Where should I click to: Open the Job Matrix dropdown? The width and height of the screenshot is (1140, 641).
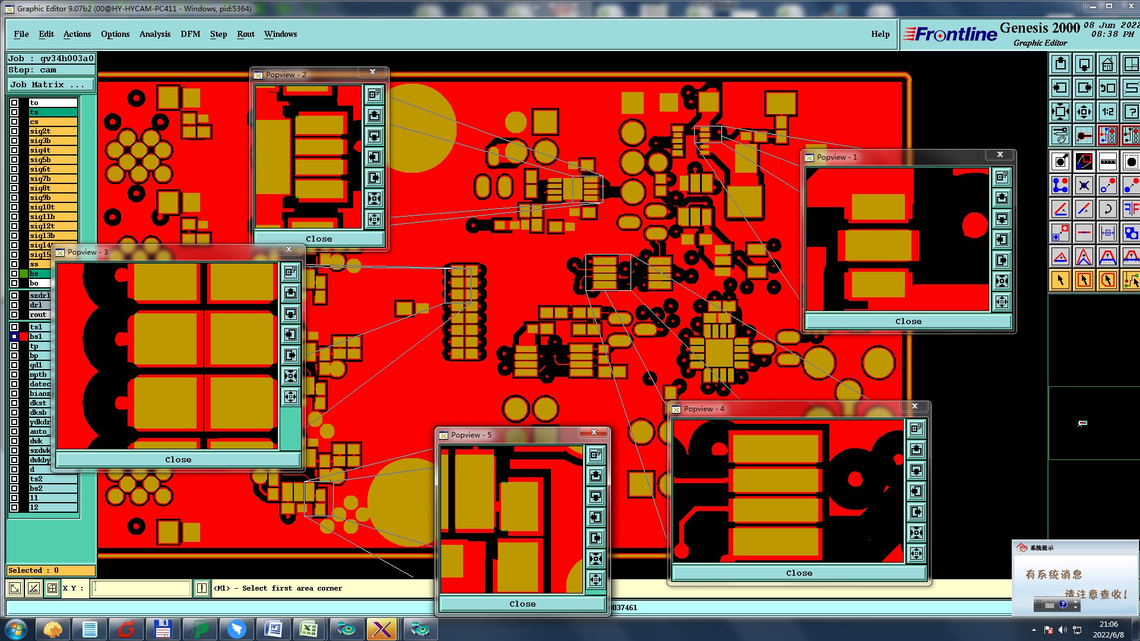(x=50, y=85)
